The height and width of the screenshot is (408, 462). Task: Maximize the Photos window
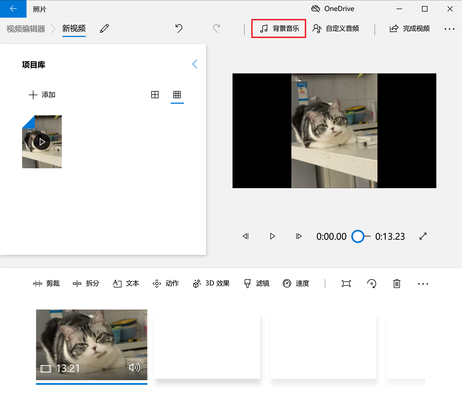425,9
